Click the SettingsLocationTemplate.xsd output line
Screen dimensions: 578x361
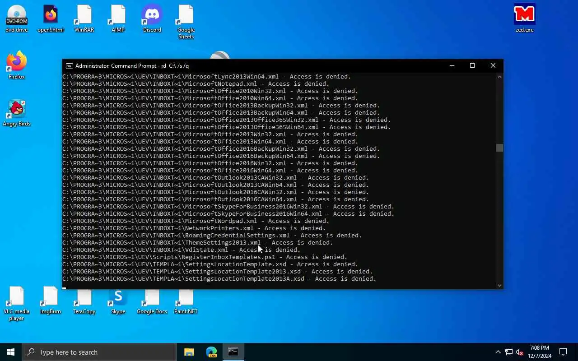click(x=210, y=264)
